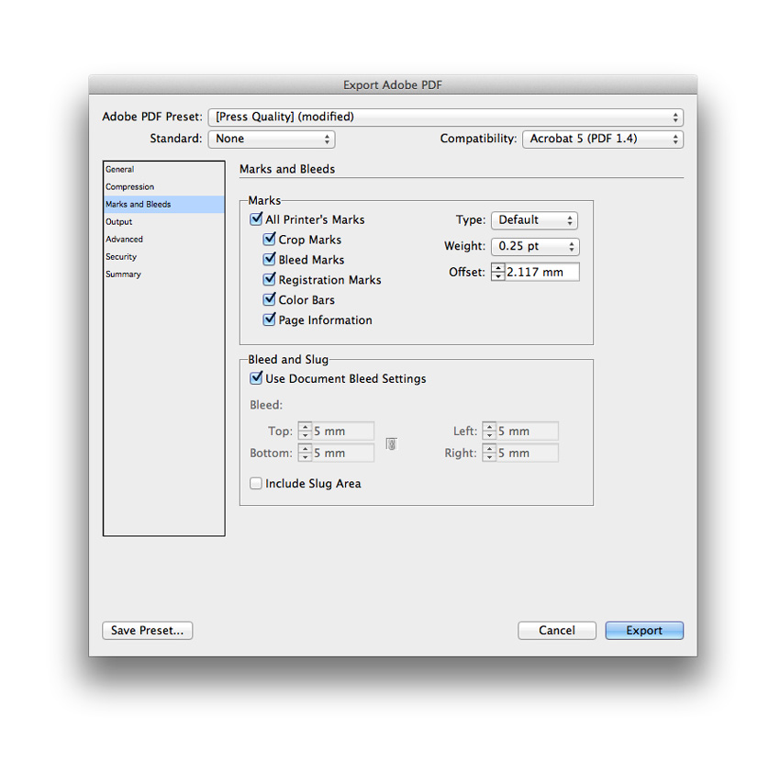Click the Top bleed stepper arrows
The image size is (780, 762).
pyautogui.click(x=305, y=431)
